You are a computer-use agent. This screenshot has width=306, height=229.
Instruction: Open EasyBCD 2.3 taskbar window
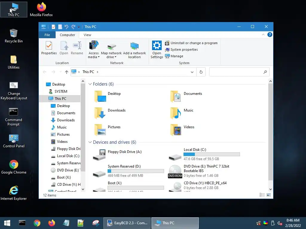coord(127,223)
